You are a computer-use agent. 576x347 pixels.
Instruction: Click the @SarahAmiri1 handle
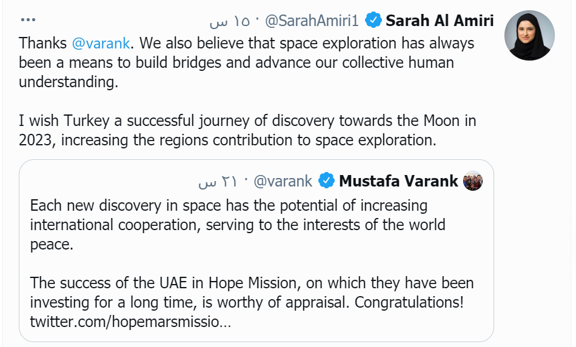tap(312, 21)
